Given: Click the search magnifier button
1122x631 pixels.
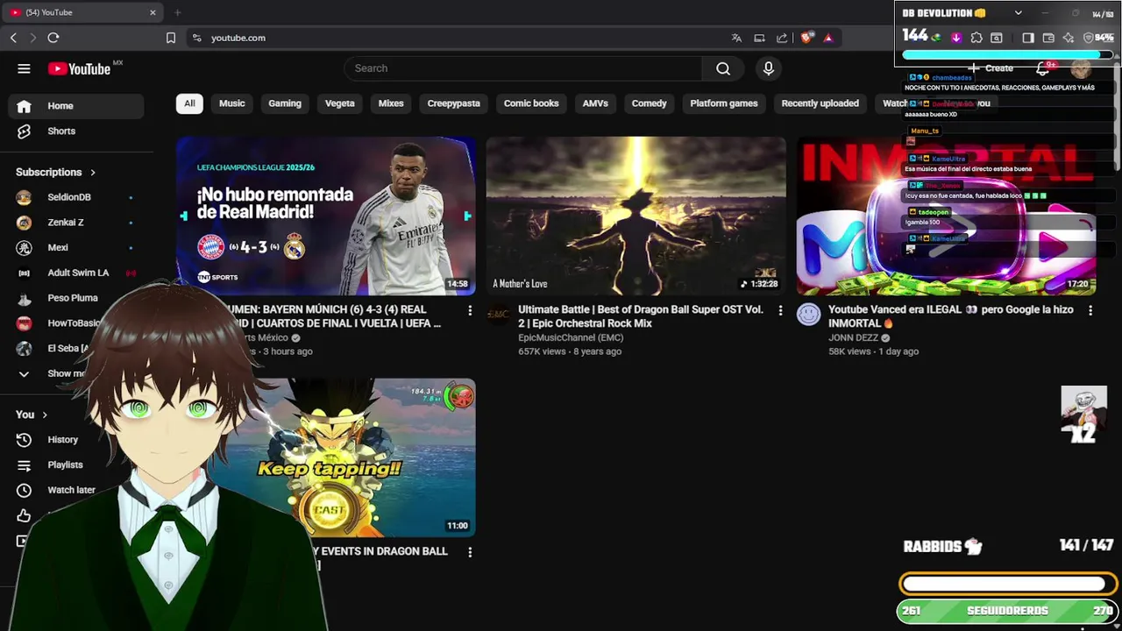Looking at the screenshot, I should click(x=723, y=68).
